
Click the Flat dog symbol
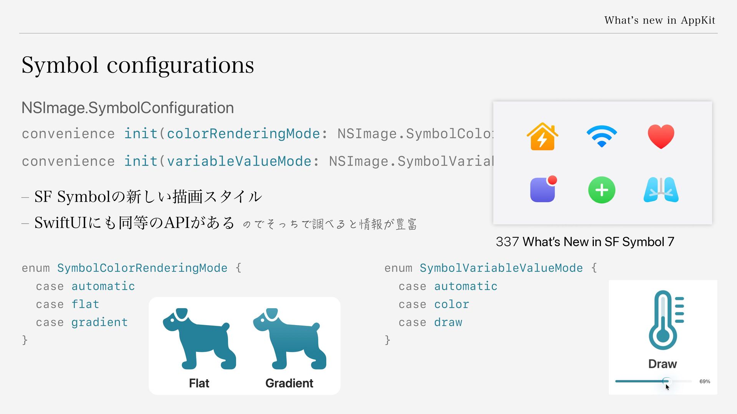[199, 338]
